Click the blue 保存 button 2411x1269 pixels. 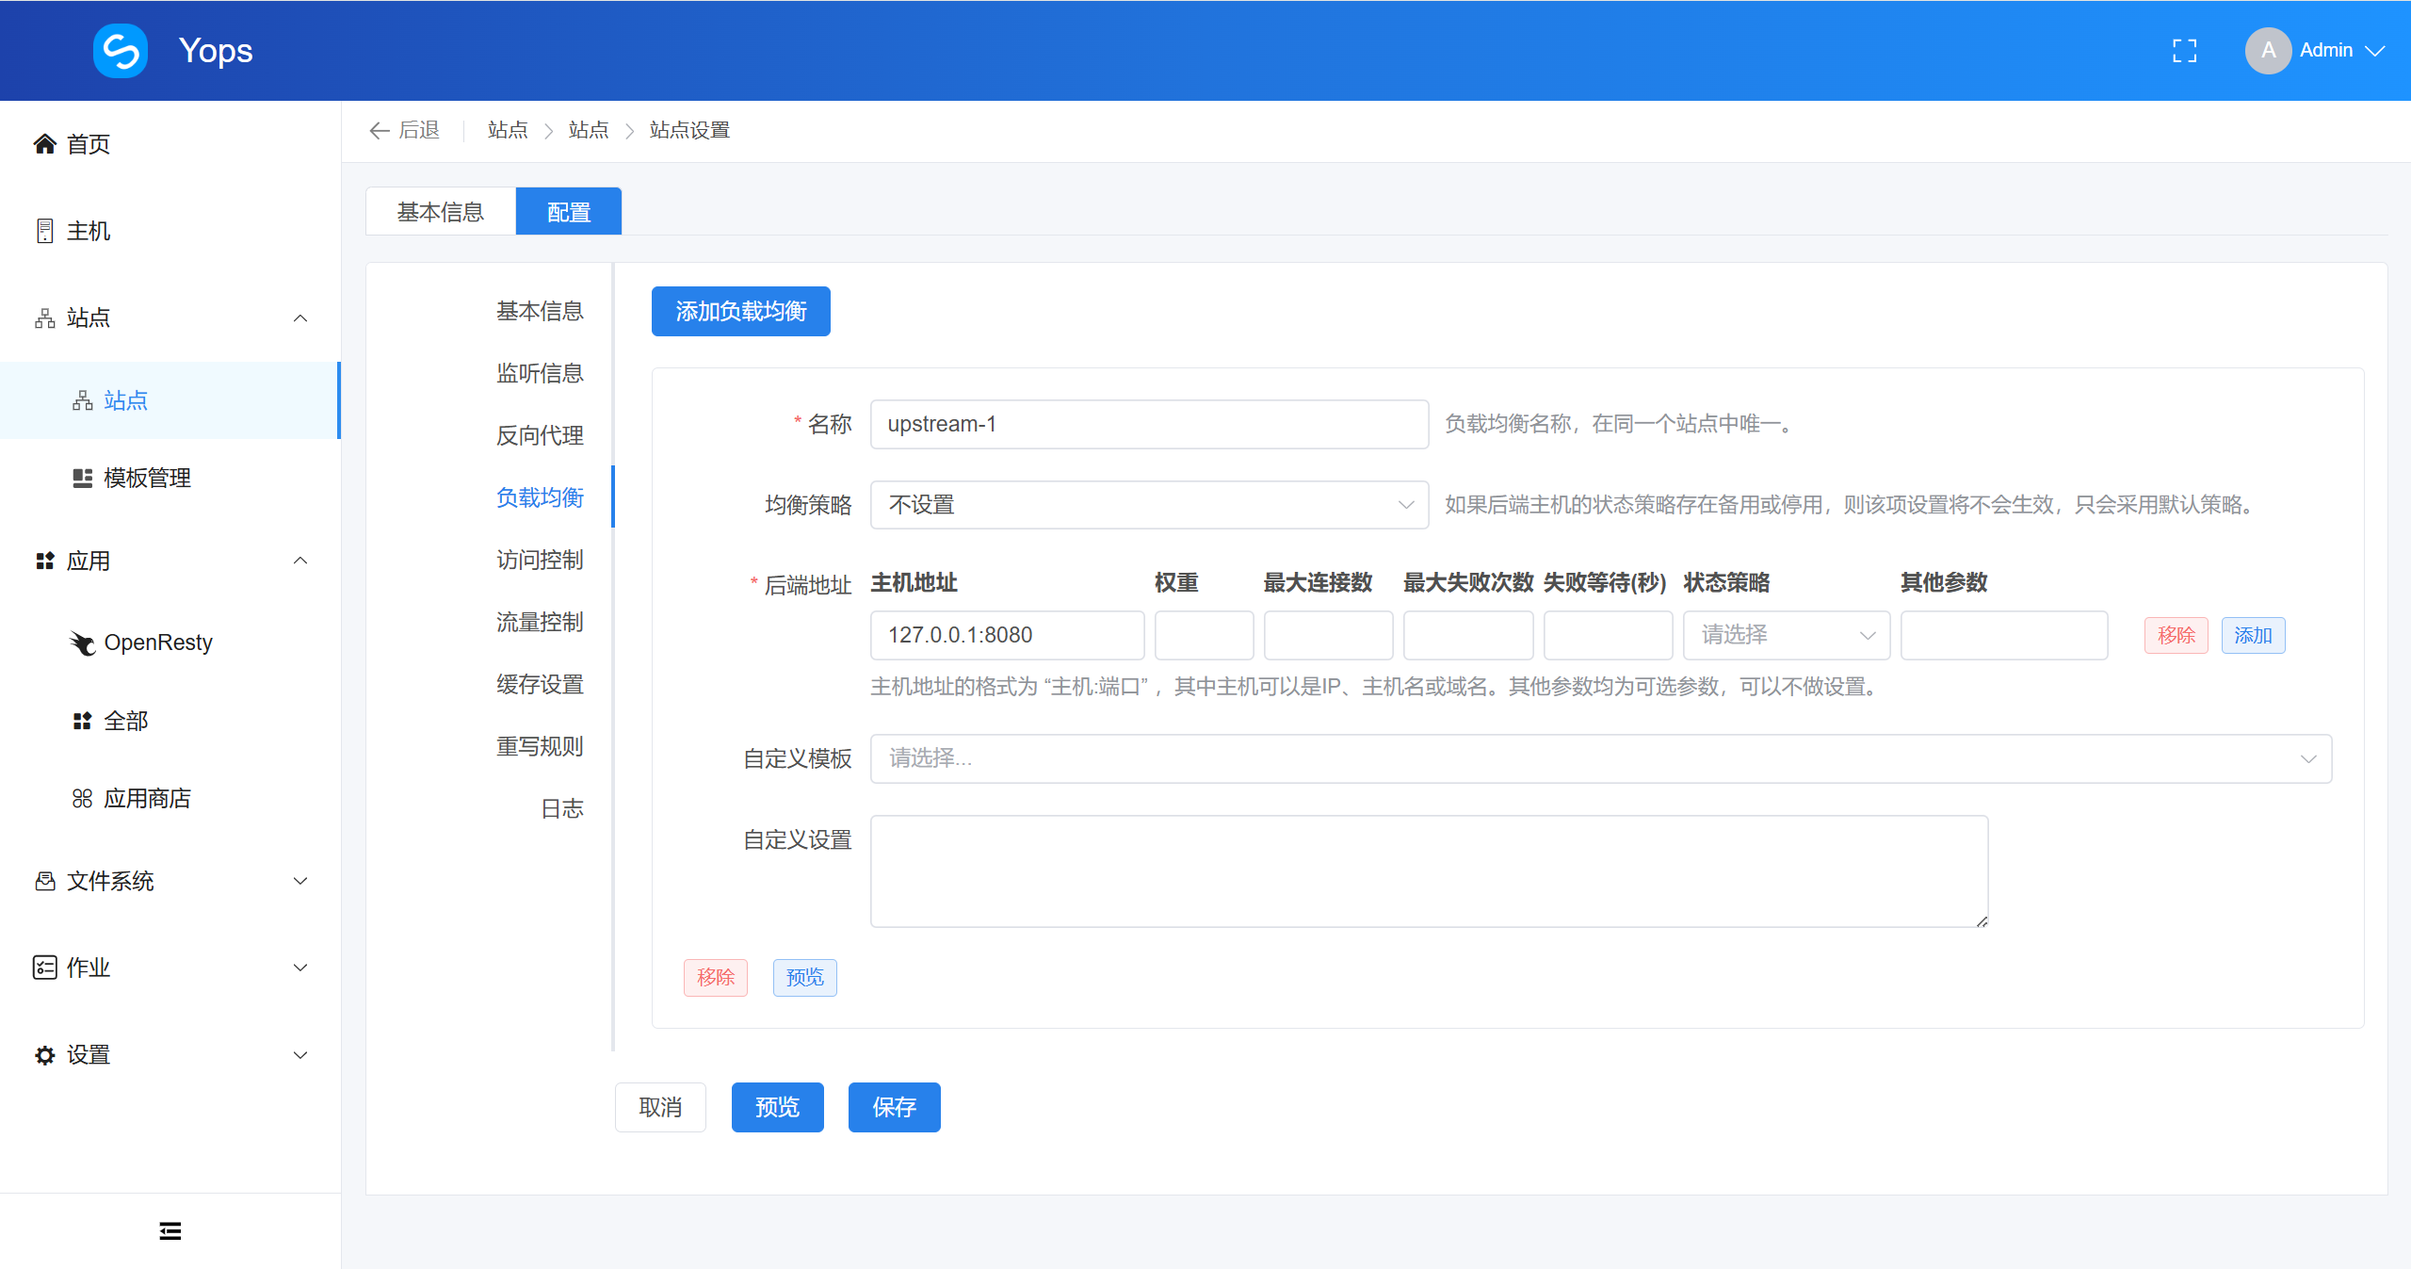point(894,1107)
